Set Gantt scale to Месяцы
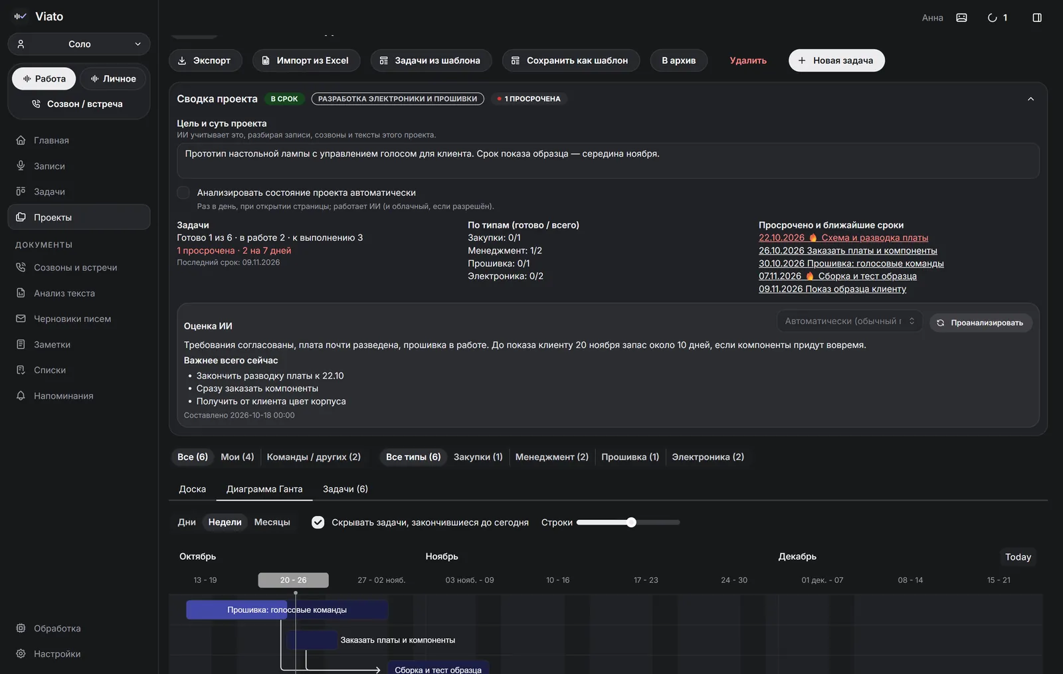The width and height of the screenshot is (1063, 674). tap(272, 523)
